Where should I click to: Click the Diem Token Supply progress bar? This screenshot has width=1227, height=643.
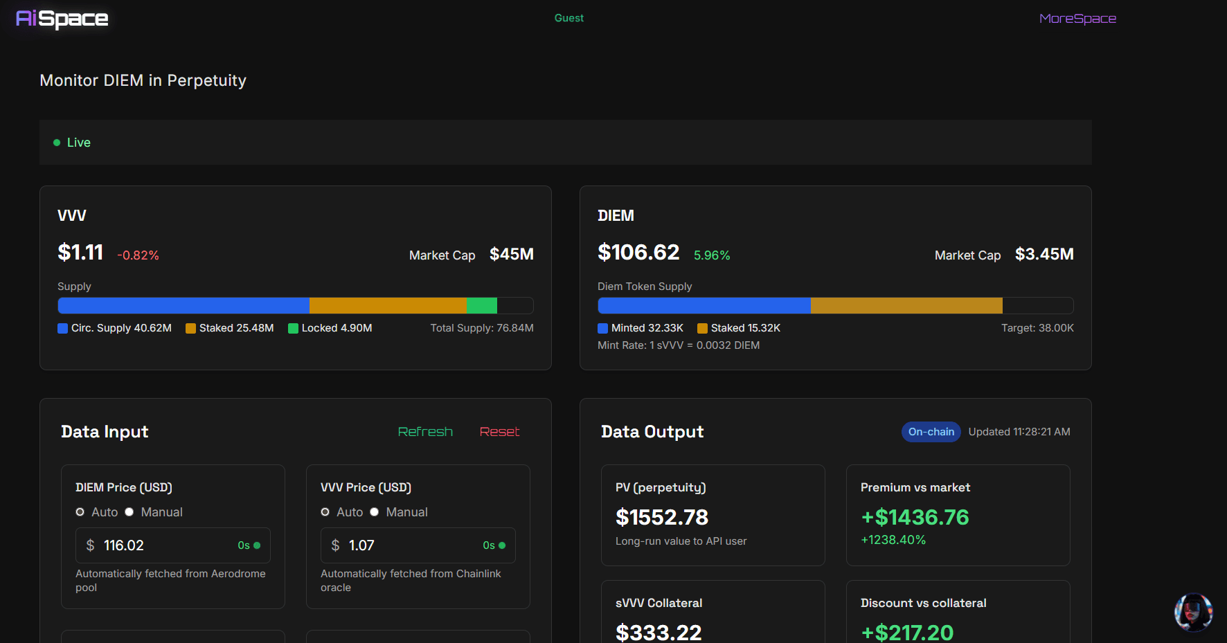point(836,305)
